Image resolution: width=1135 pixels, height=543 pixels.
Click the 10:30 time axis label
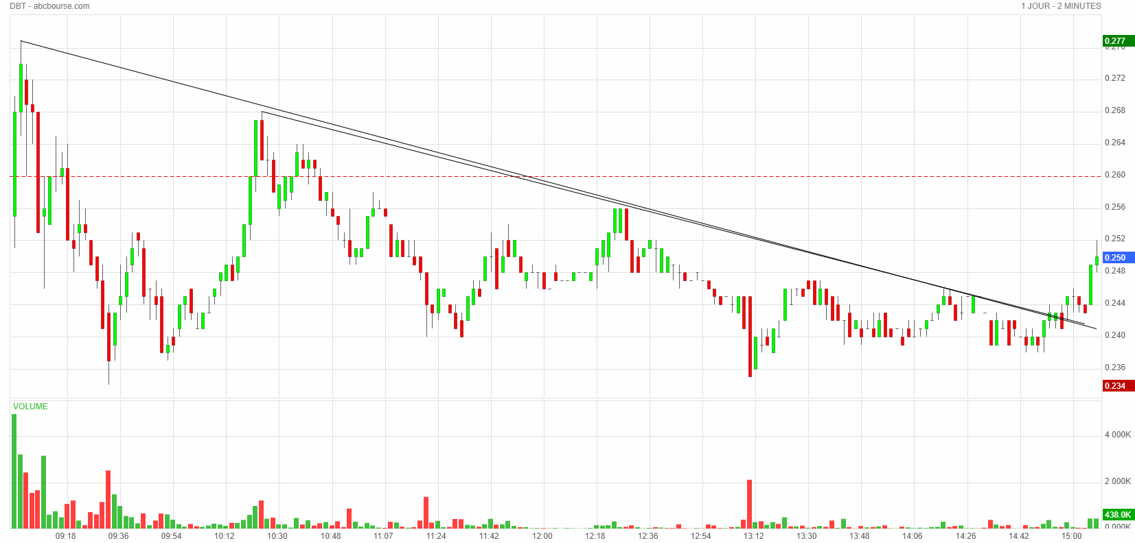(x=277, y=536)
